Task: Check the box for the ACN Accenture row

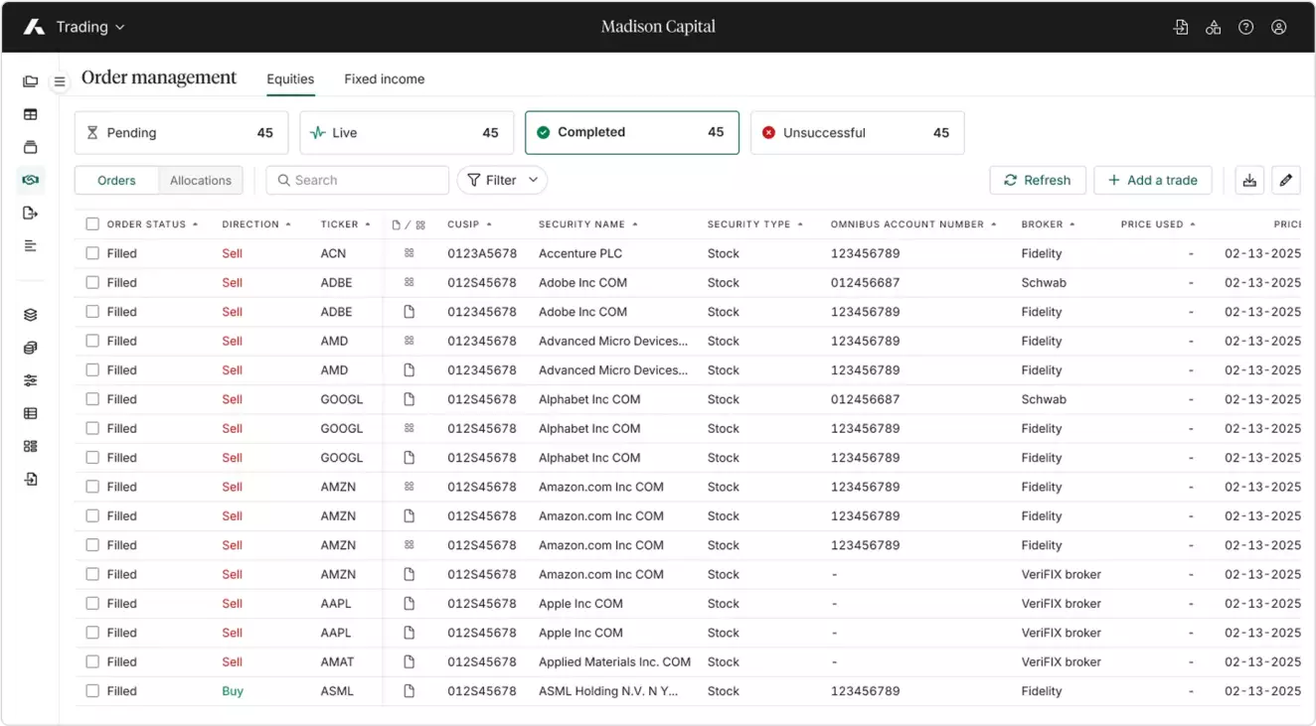Action: coord(92,253)
